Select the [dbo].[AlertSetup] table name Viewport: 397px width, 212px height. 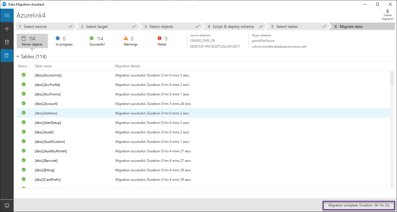coord(48,123)
